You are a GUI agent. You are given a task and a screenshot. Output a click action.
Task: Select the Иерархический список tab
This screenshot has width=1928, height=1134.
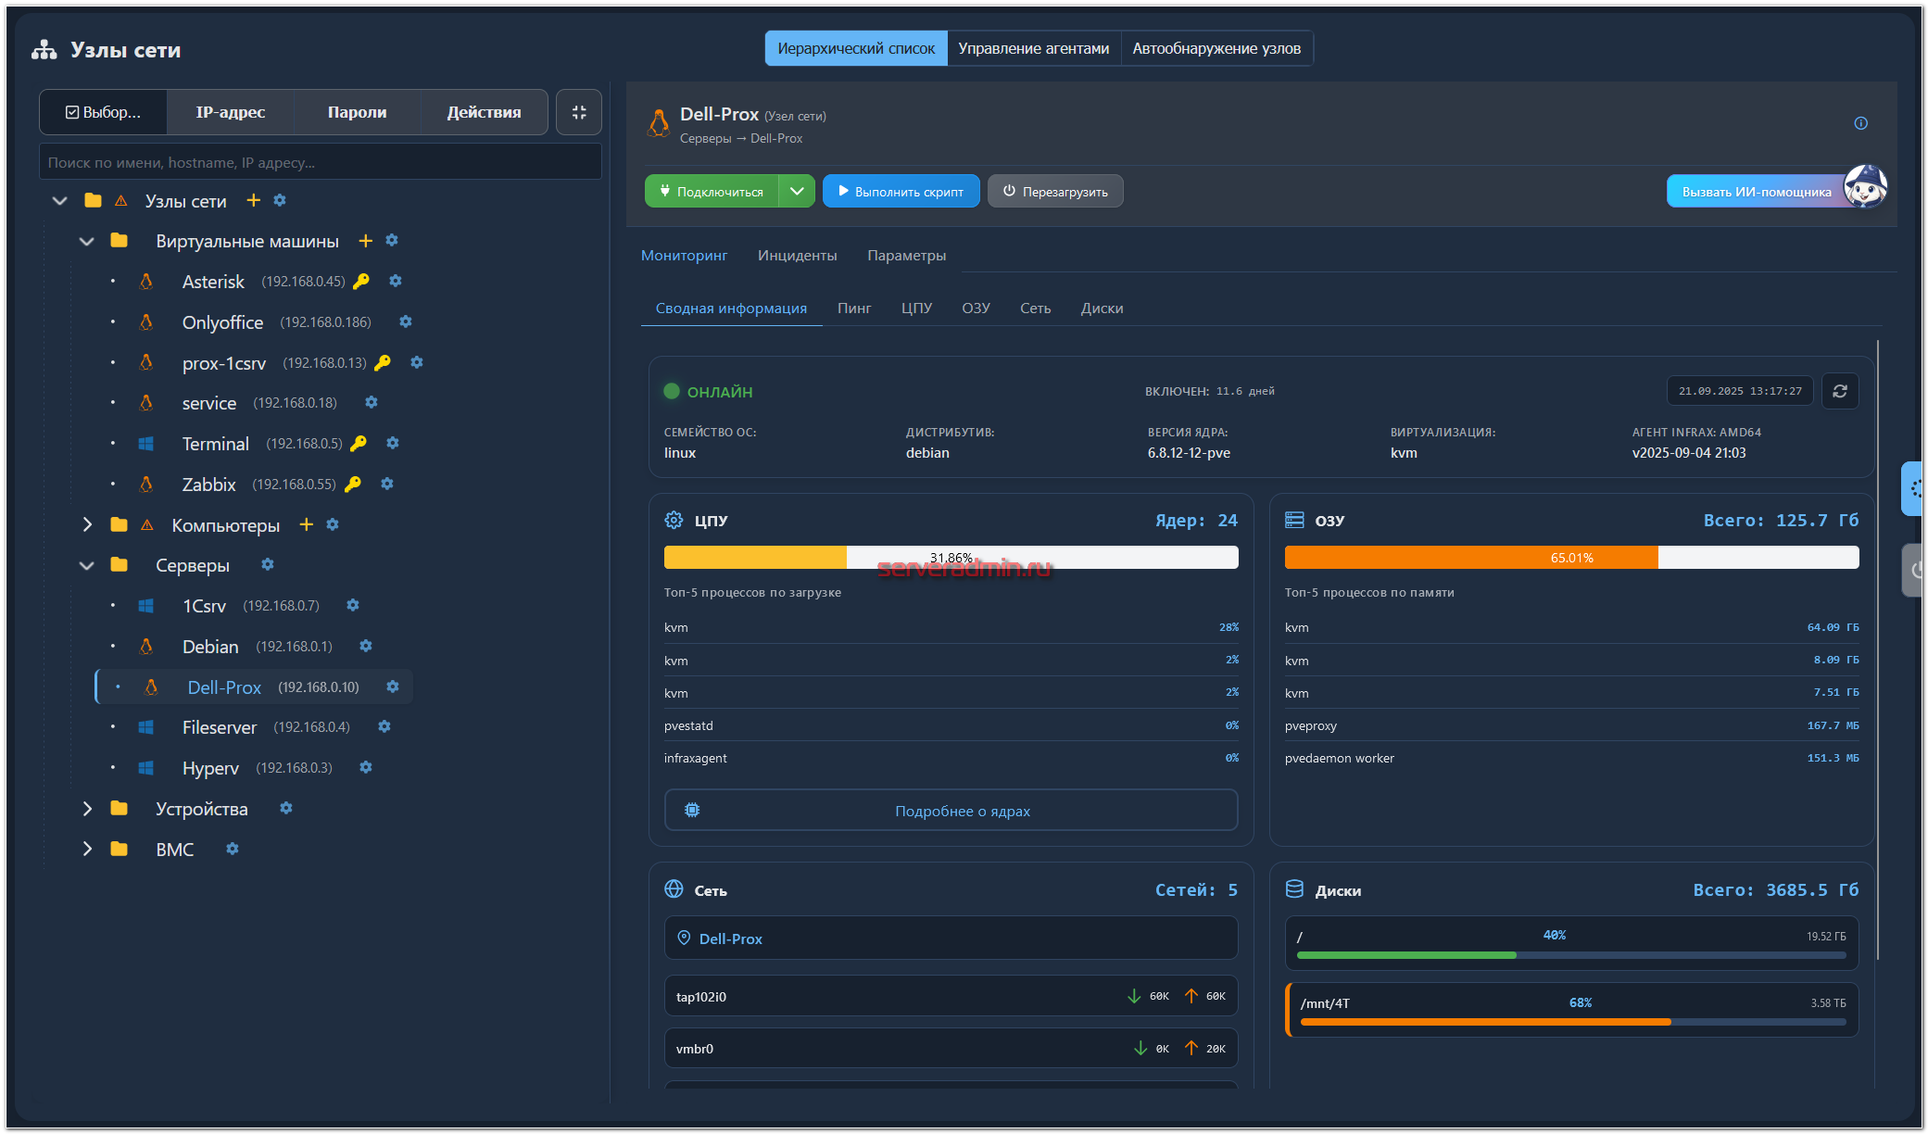pos(856,48)
